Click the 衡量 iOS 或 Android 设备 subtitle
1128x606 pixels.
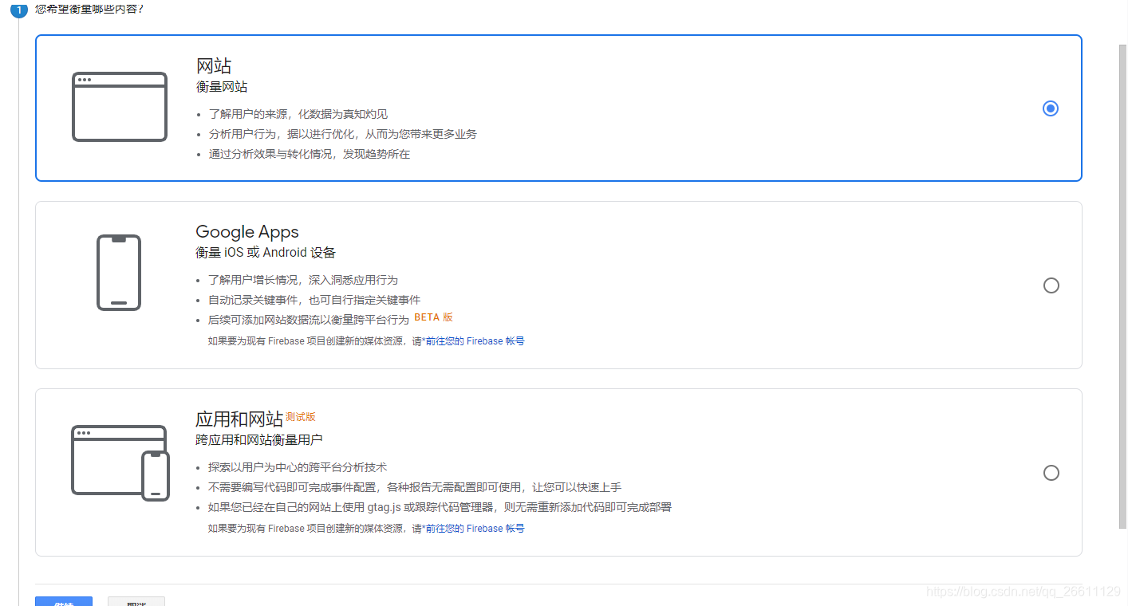pyautogui.click(x=266, y=253)
